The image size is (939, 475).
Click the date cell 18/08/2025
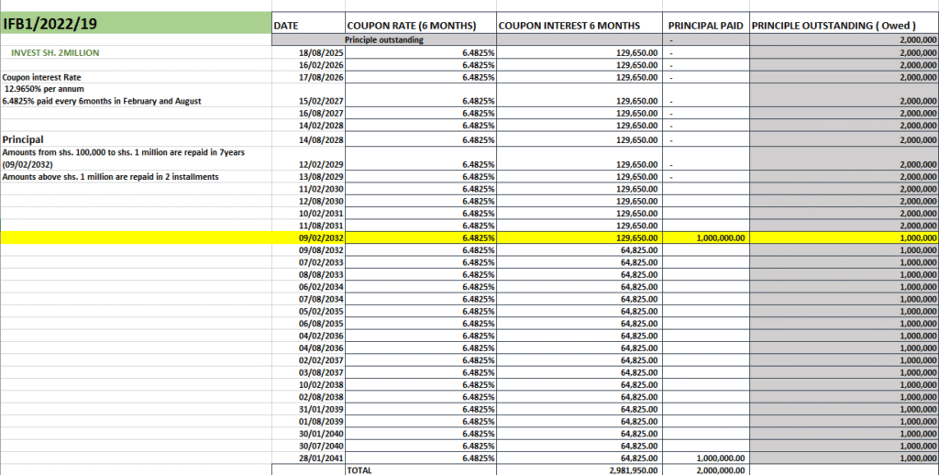pos(319,53)
